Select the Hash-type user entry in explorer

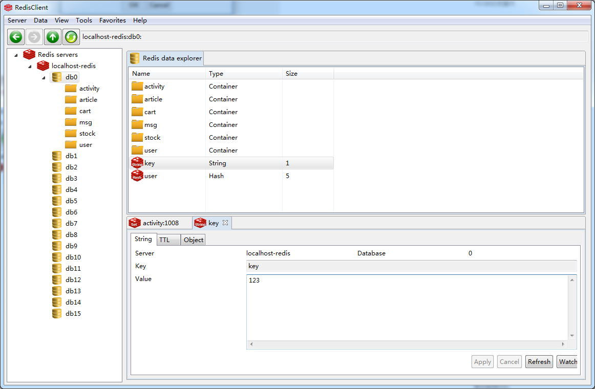(x=151, y=176)
